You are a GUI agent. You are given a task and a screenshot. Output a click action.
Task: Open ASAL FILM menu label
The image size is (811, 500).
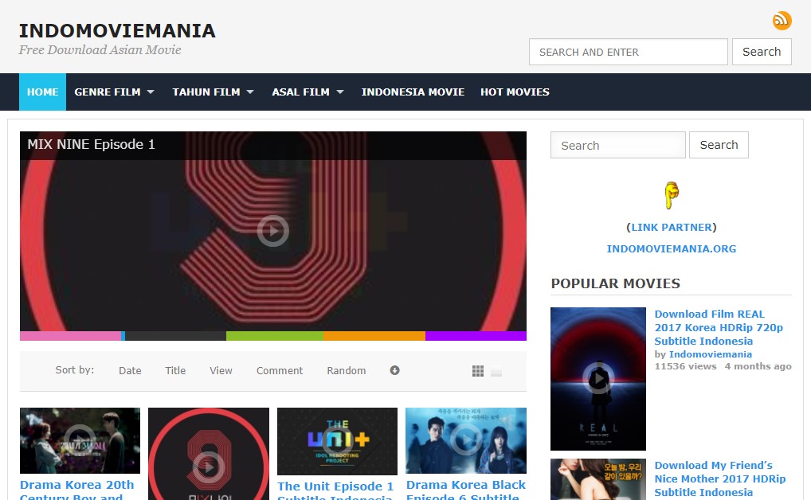coord(300,92)
